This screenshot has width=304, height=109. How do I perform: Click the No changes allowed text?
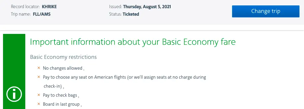[63, 68]
